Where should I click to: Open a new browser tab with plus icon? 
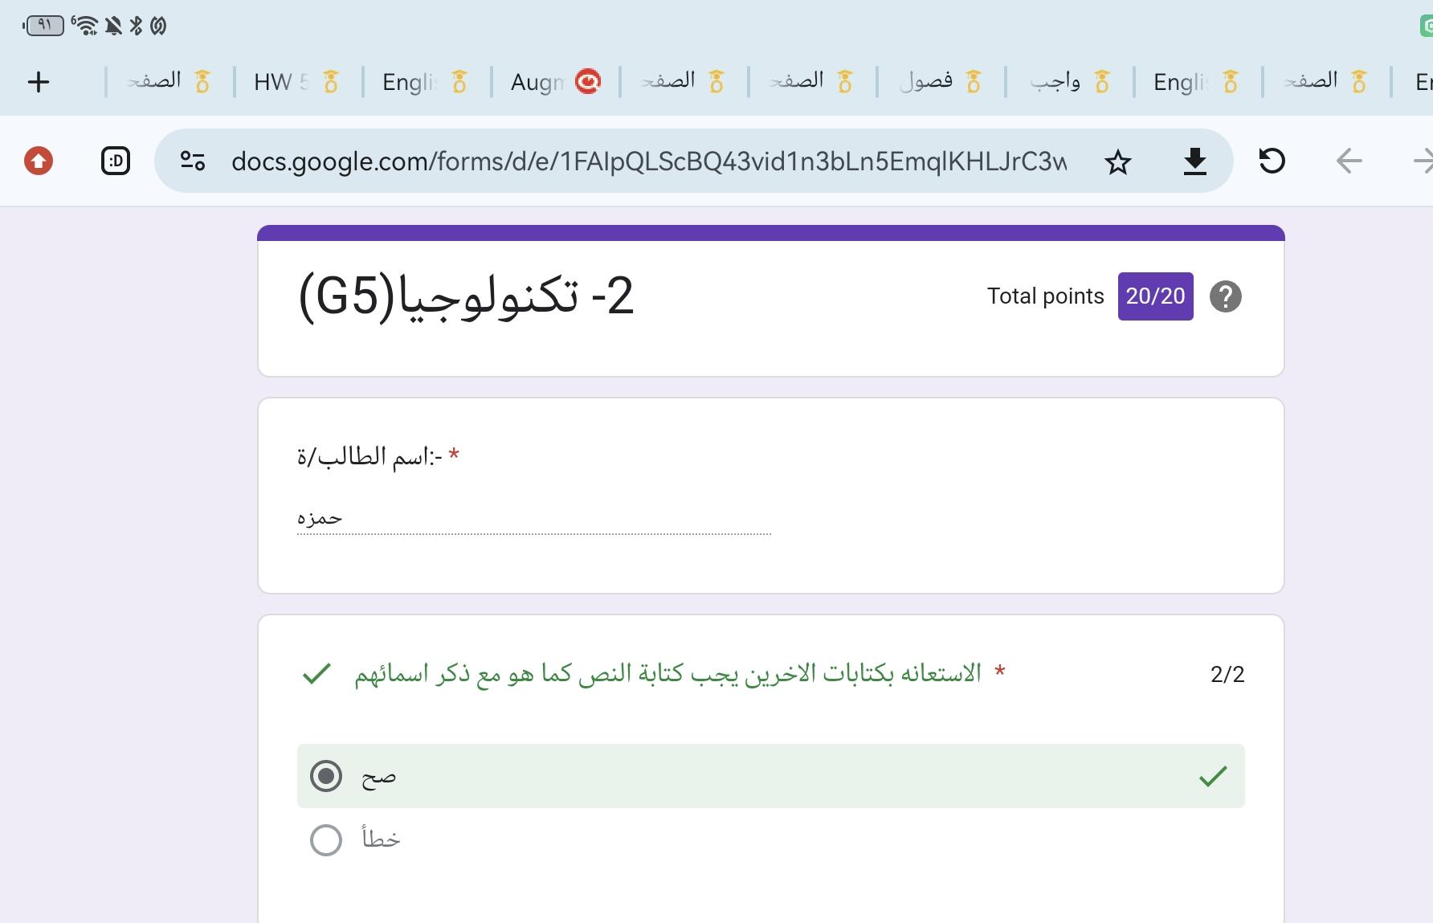point(39,82)
